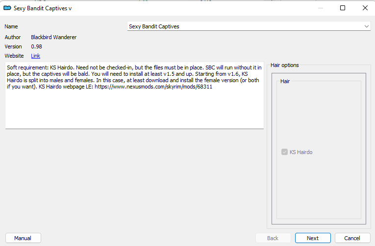Click inside the soft requirement description box
Viewport: 375px width, 246px height.
[x=134, y=95]
